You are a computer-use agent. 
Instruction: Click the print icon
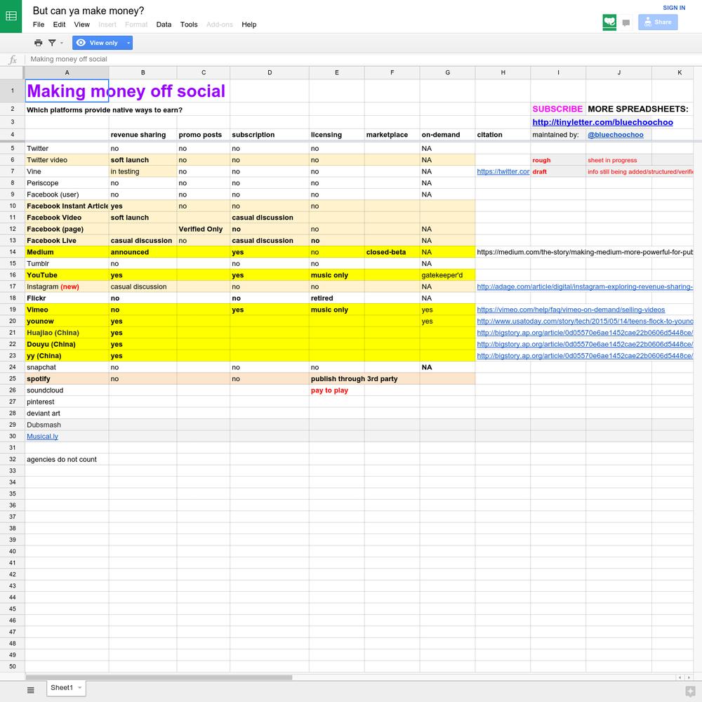[39, 43]
